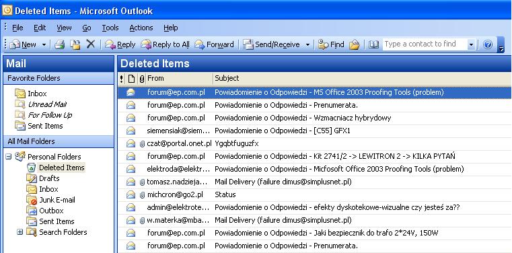512x253 pixels.
Task: Collapse the Personal Folders tree node
Action: pos(9,157)
